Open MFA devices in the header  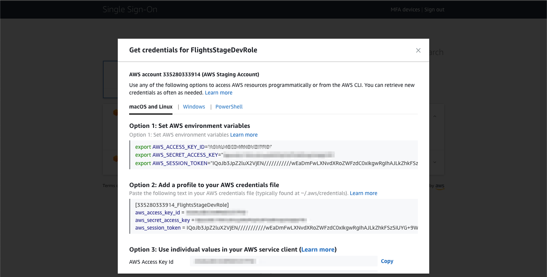coord(405,9)
